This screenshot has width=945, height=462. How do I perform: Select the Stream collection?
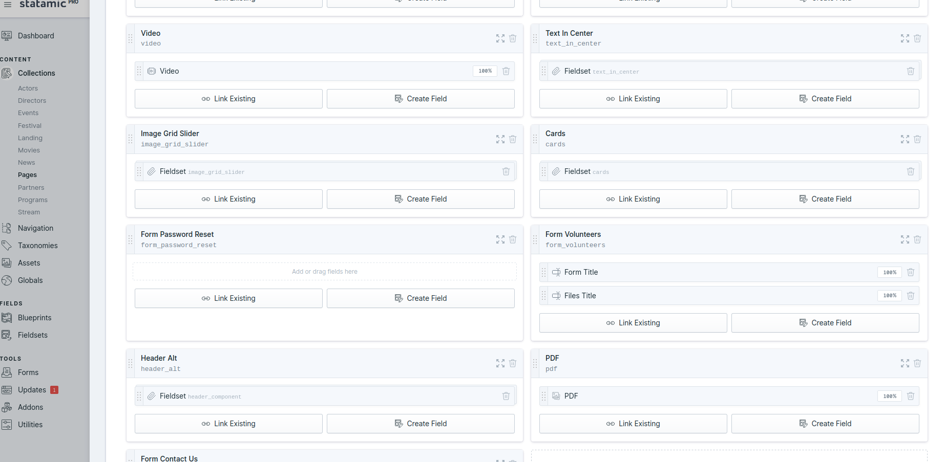coord(29,212)
